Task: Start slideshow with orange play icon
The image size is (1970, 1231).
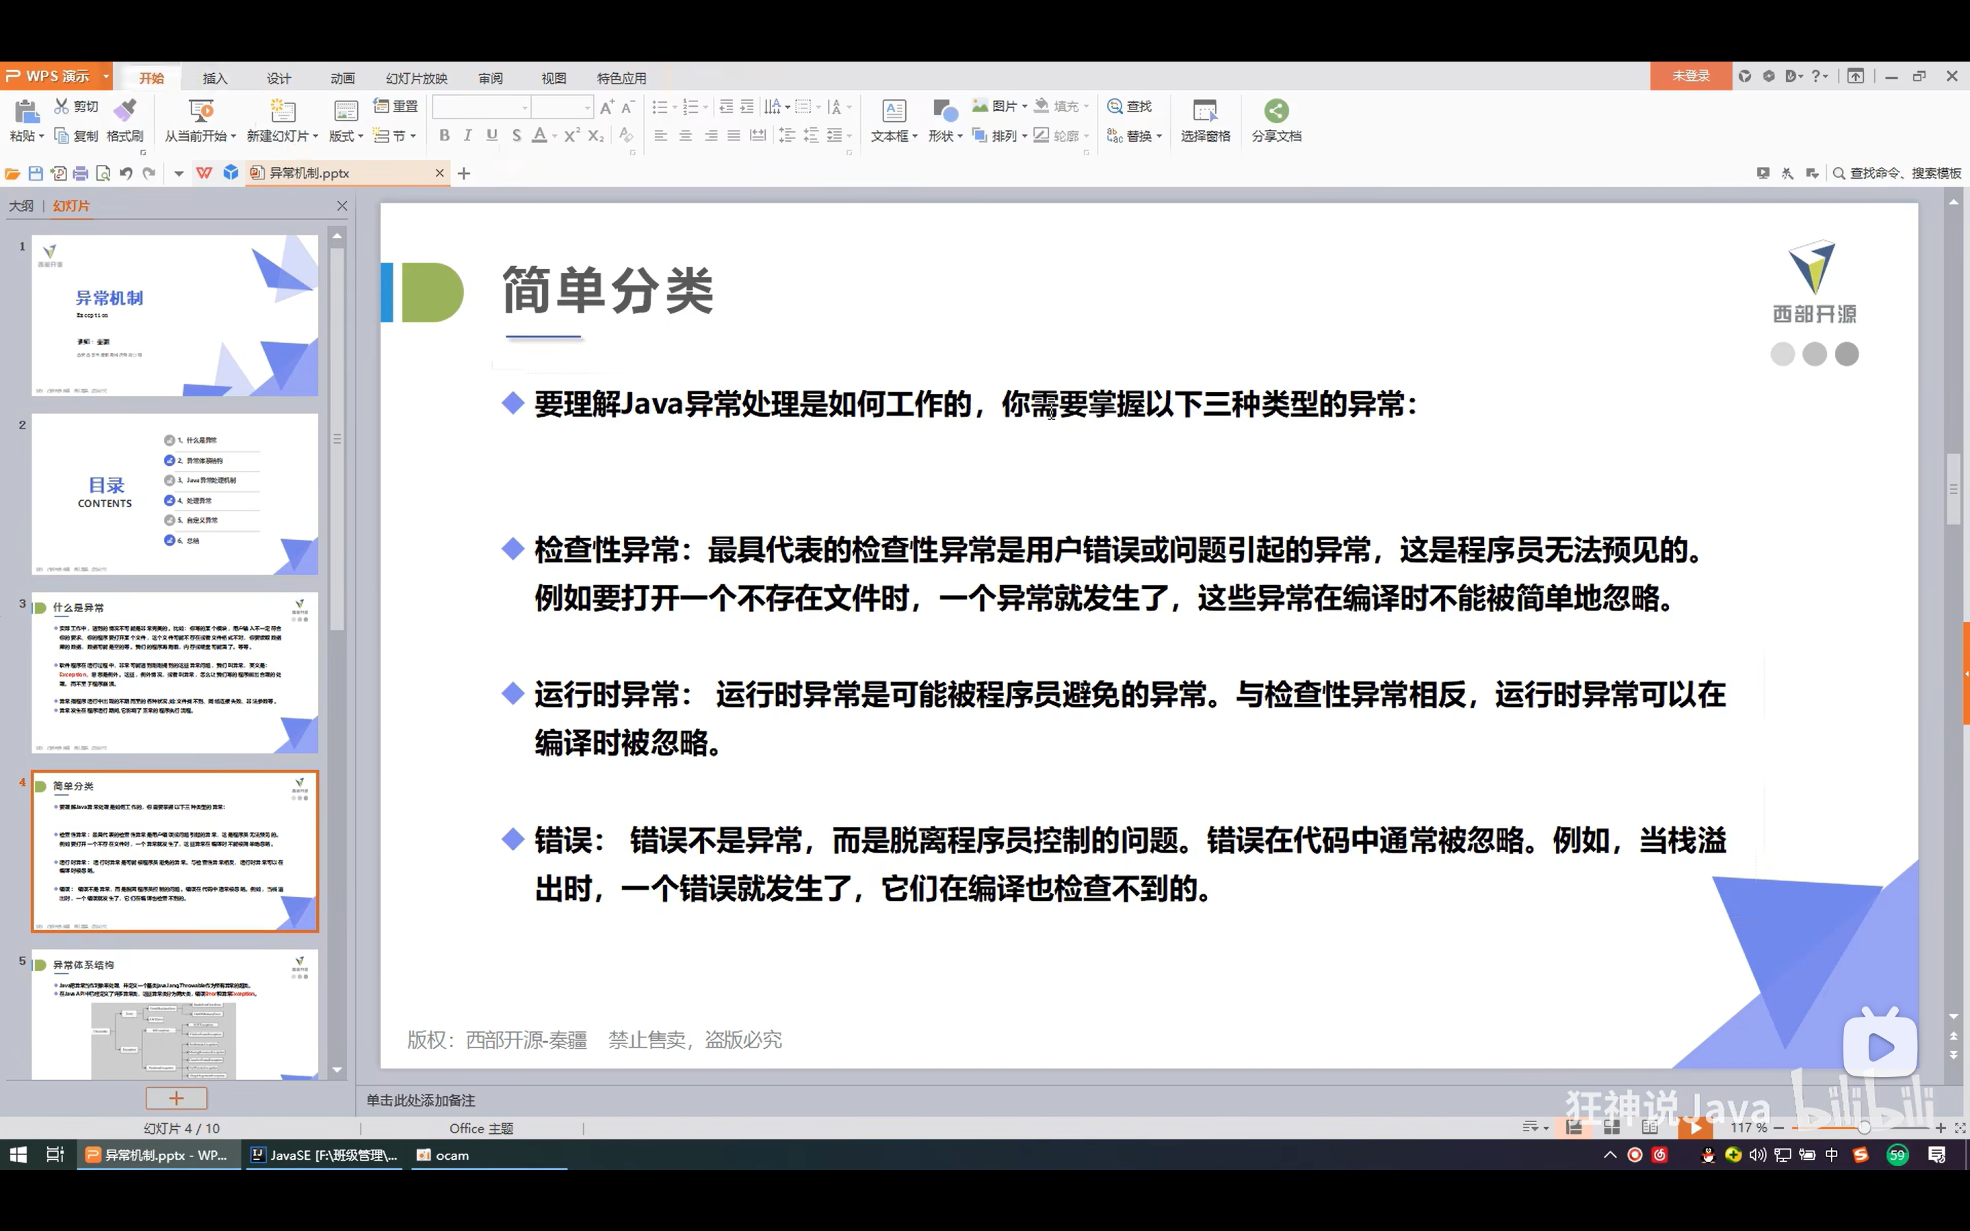Action: tap(1695, 1128)
